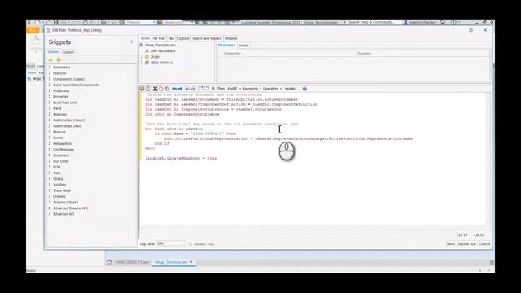The width and height of the screenshot is (521, 293).
Task: Click the cut scissors icon in editor toolbar
Action: click(x=155, y=89)
